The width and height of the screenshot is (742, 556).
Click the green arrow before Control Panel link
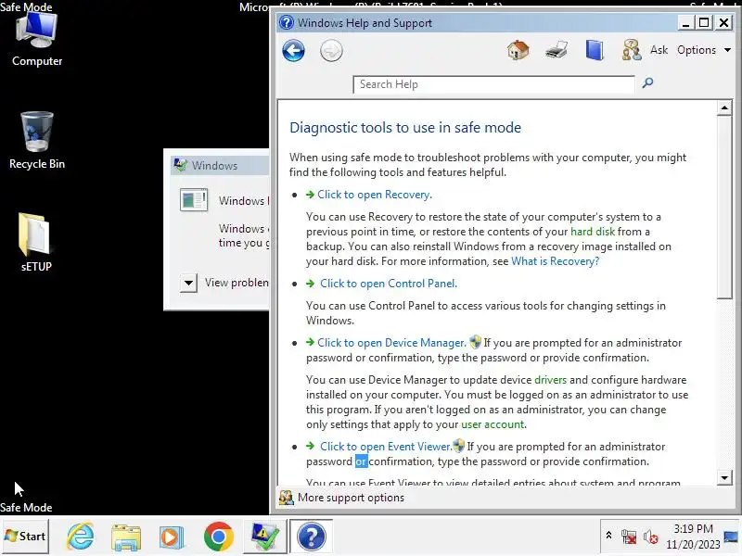[310, 284]
